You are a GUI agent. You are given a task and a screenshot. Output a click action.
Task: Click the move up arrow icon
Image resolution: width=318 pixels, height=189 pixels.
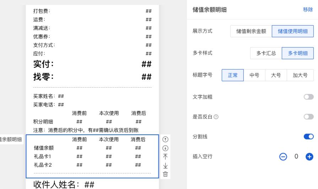coord(165,140)
